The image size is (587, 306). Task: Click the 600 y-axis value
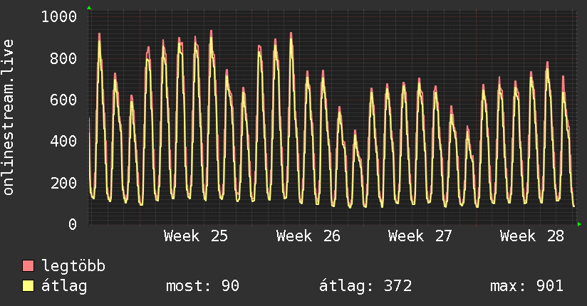[63, 100]
